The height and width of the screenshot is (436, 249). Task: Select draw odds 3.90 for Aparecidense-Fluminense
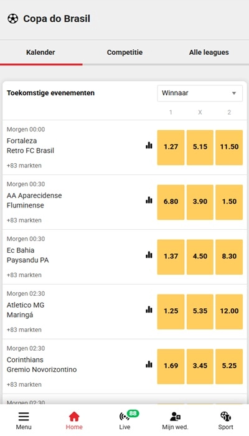tap(200, 202)
